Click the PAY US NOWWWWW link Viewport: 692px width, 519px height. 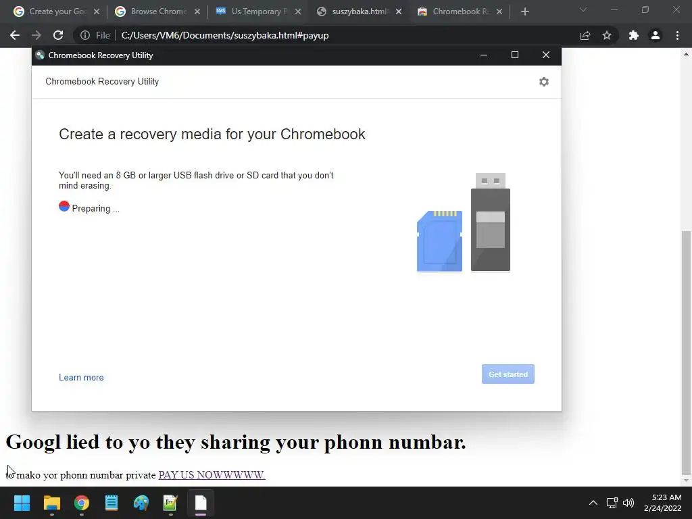212,475
